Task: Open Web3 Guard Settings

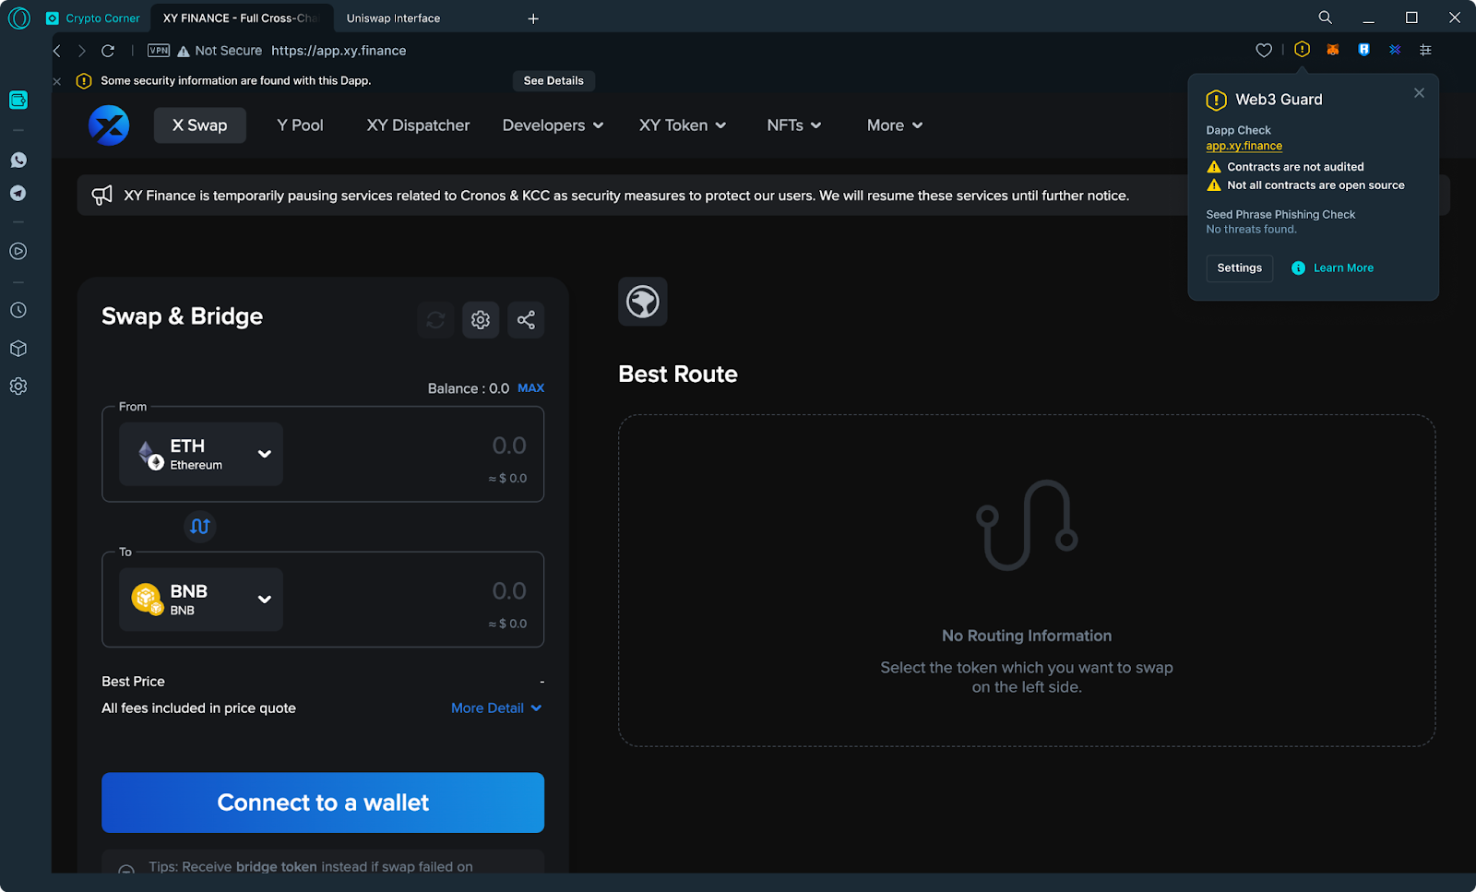Action: click(x=1240, y=268)
